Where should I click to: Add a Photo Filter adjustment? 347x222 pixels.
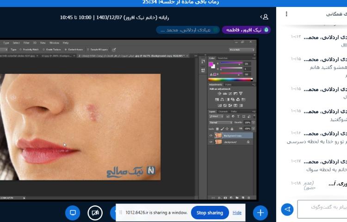(x=233, y=99)
